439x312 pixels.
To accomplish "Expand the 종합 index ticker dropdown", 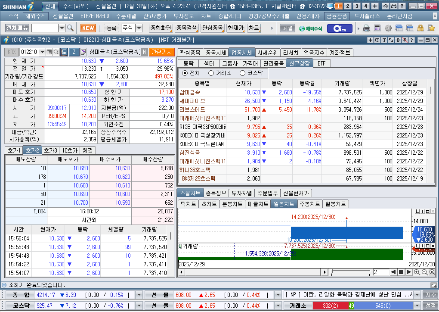I will pos(139,295).
